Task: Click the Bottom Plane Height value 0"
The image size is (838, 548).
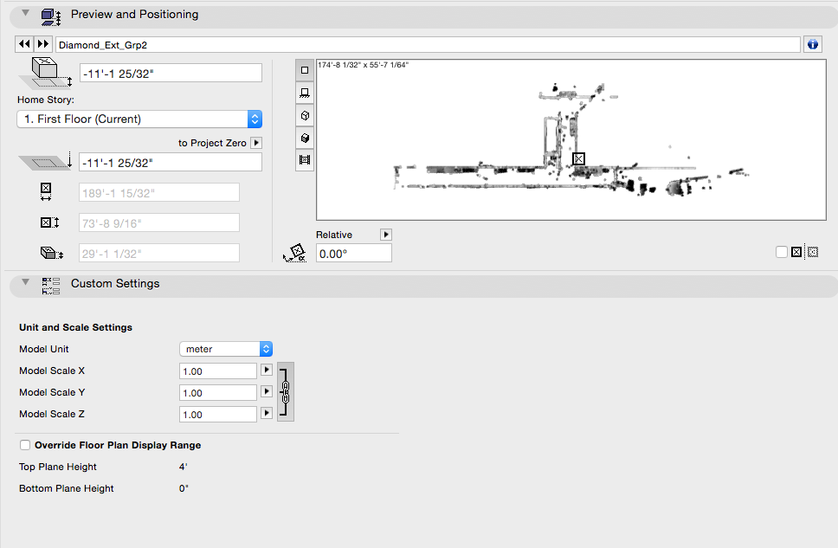Action: [x=184, y=488]
